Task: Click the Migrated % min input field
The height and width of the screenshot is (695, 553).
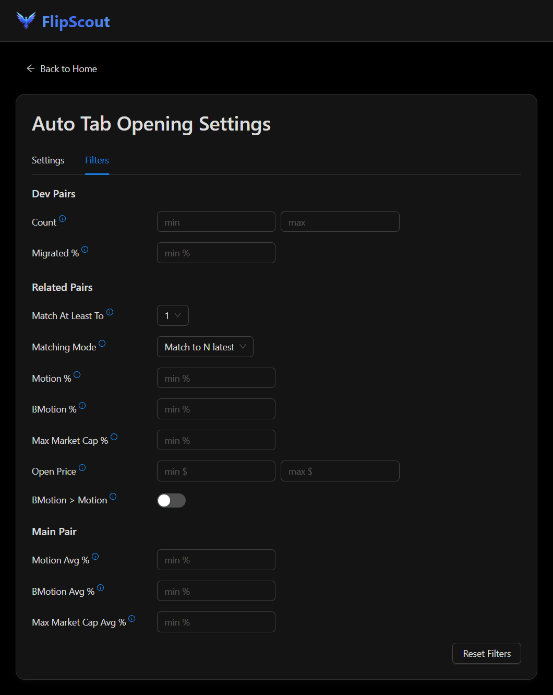Action: tap(216, 253)
